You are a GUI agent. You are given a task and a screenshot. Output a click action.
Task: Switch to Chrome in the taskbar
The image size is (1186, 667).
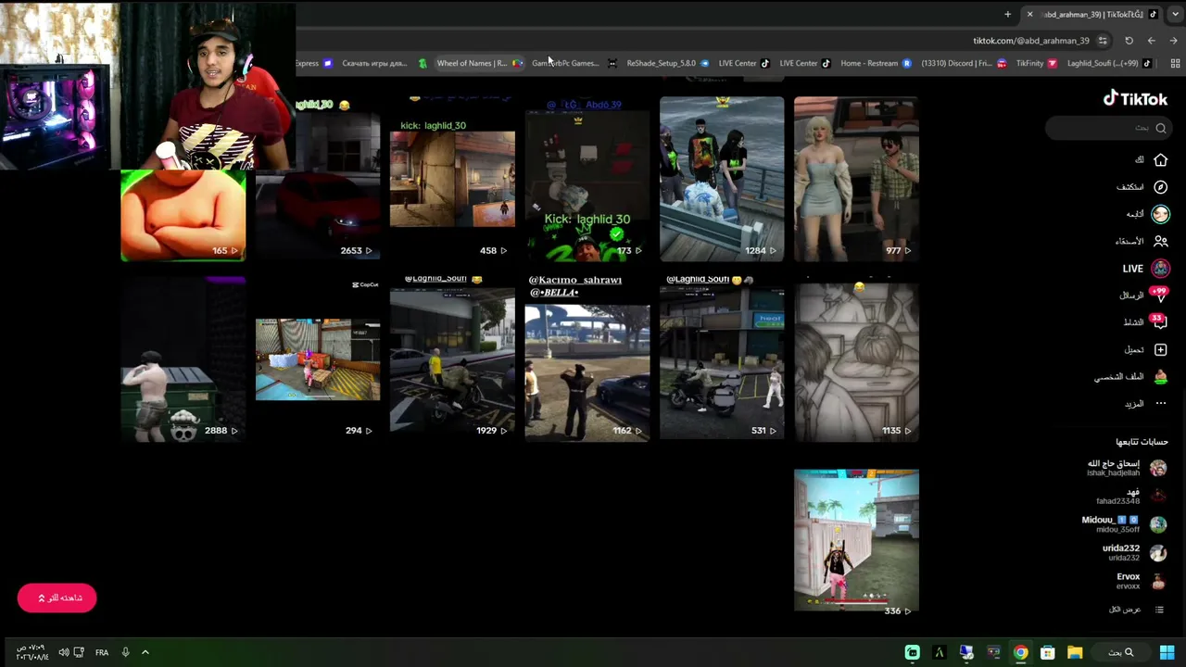[x=1020, y=652]
